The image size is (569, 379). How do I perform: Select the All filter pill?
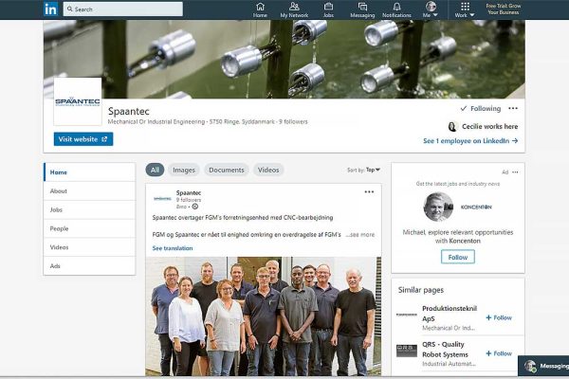(155, 170)
